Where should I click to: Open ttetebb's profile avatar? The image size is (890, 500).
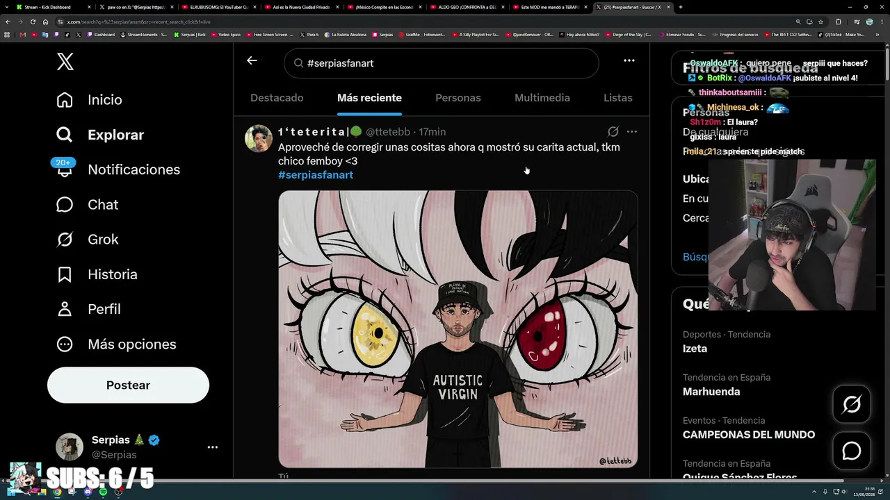coord(259,138)
